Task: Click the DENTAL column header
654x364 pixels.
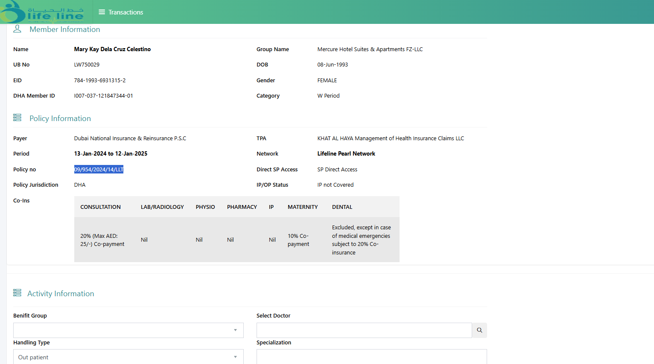Action: coord(342,207)
